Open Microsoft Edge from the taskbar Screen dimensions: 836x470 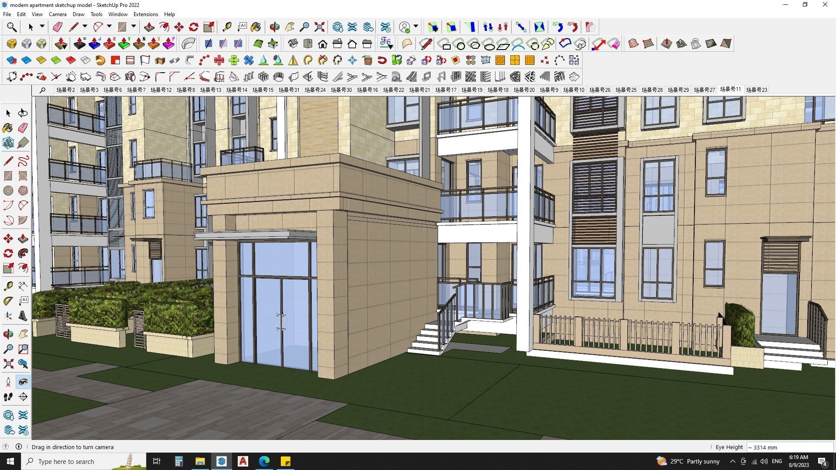pos(264,461)
